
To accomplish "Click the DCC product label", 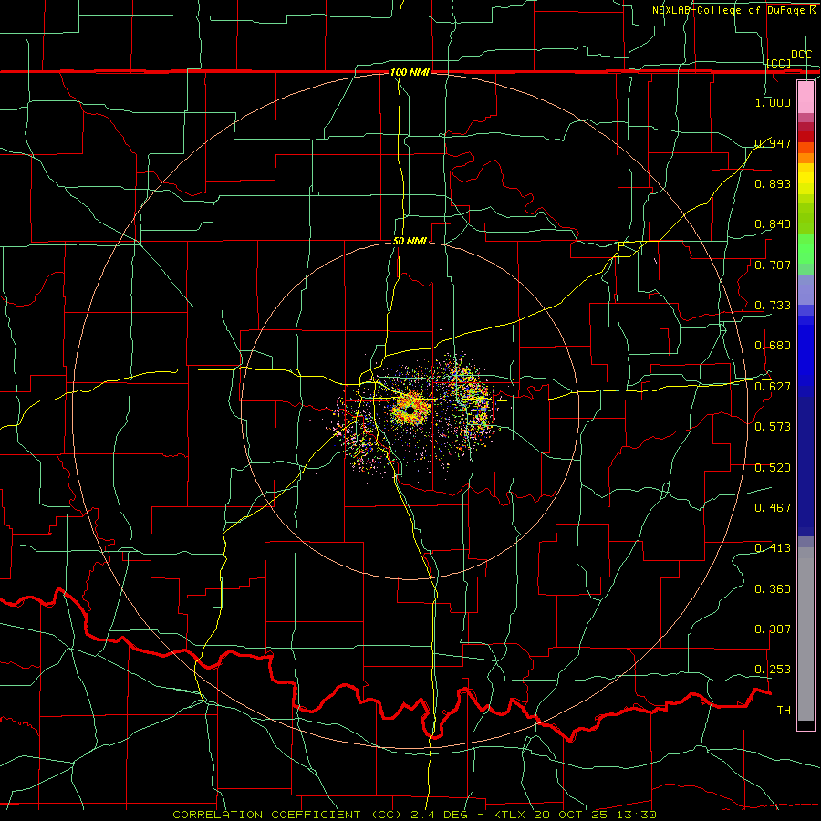I will pos(801,55).
